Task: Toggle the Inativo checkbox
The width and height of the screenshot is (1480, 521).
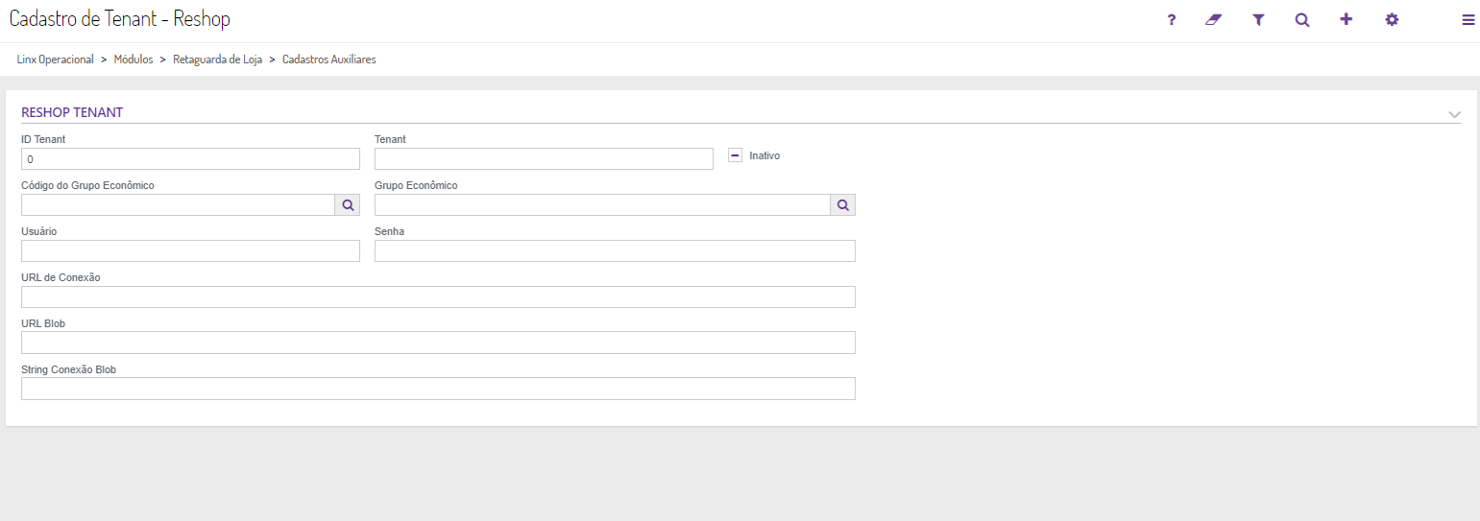Action: pyautogui.click(x=735, y=154)
